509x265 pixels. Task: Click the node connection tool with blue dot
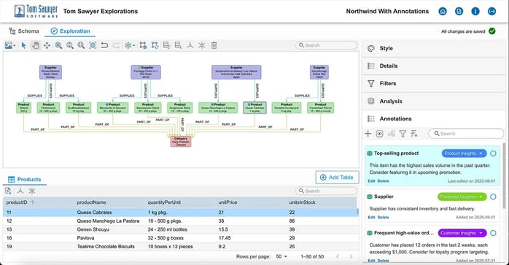[143, 45]
